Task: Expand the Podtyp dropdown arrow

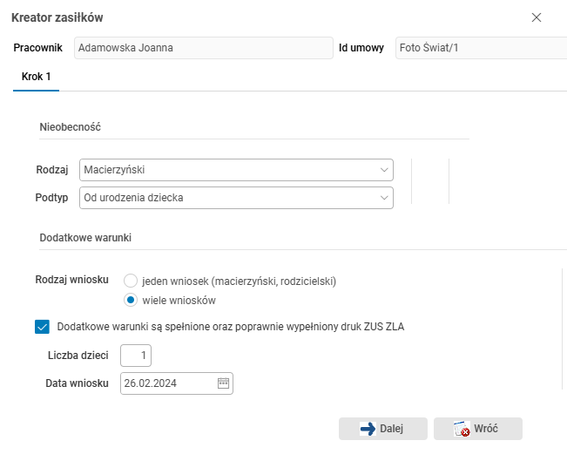Action: [x=384, y=198]
